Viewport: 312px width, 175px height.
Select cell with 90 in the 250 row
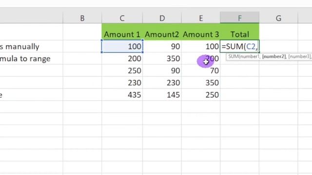(162, 70)
